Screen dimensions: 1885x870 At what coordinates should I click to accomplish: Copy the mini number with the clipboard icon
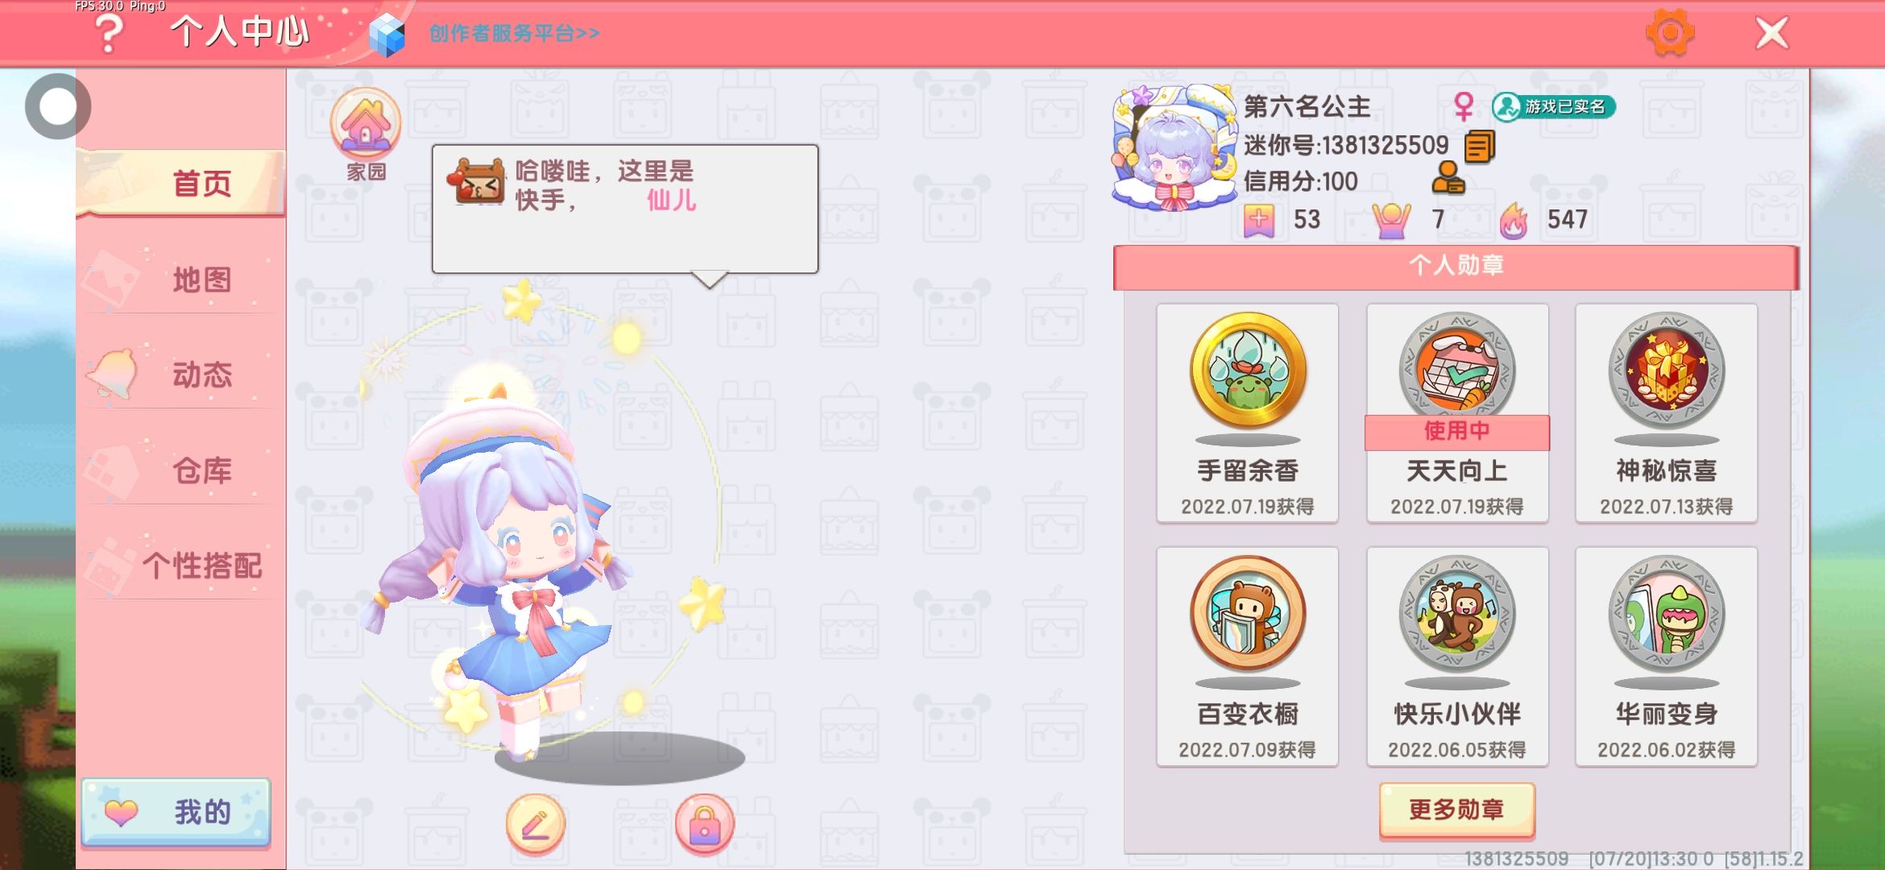click(1479, 147)
